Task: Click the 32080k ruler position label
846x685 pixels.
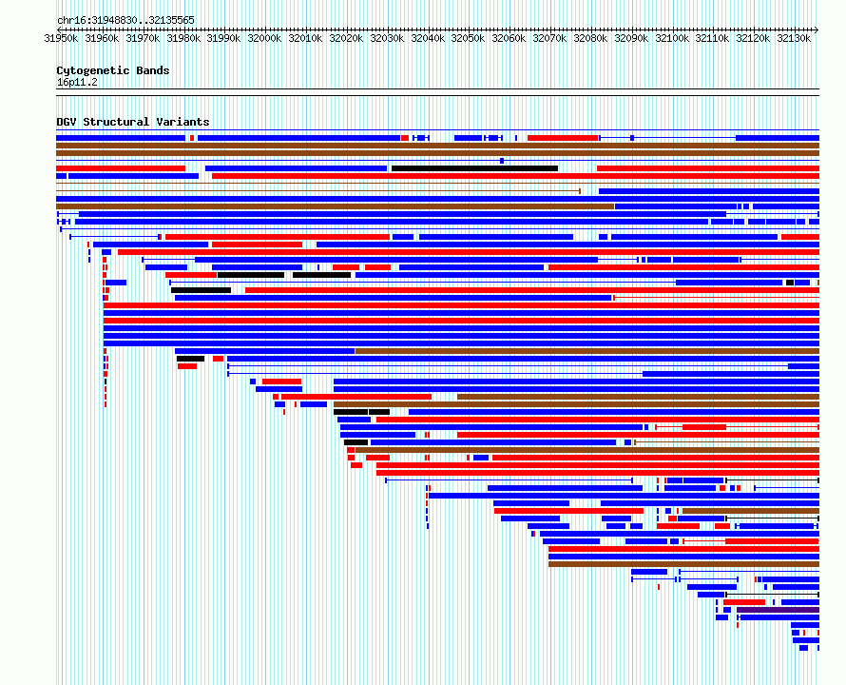Action: 590,38
